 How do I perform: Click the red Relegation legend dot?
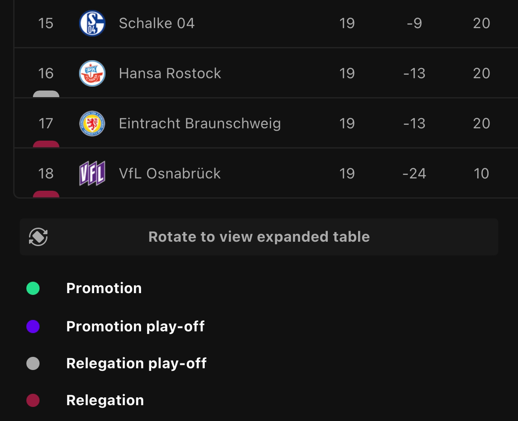33,400
